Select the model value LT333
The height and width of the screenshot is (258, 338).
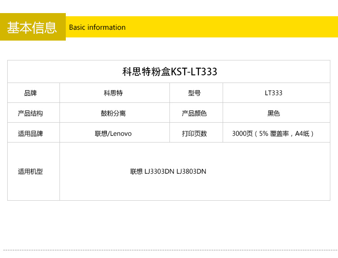tap(274, 93)
